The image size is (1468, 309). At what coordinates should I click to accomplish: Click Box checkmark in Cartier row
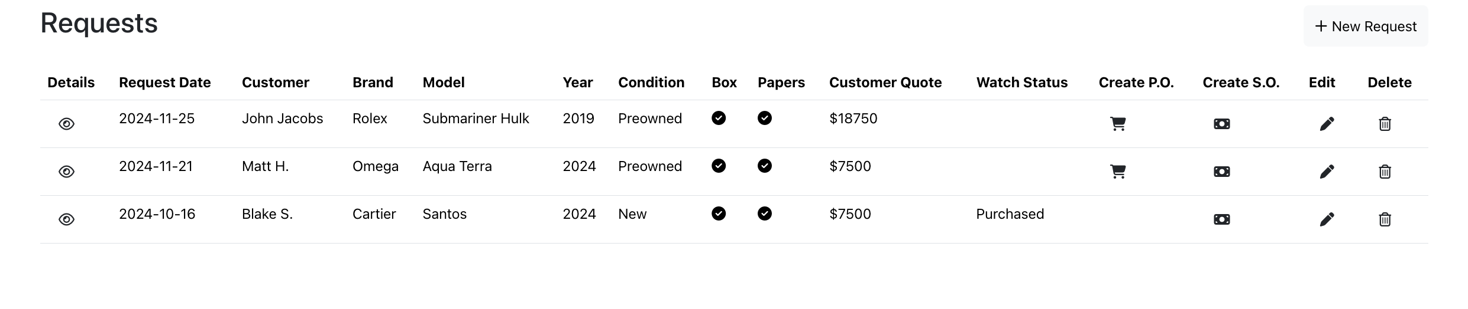719,213
